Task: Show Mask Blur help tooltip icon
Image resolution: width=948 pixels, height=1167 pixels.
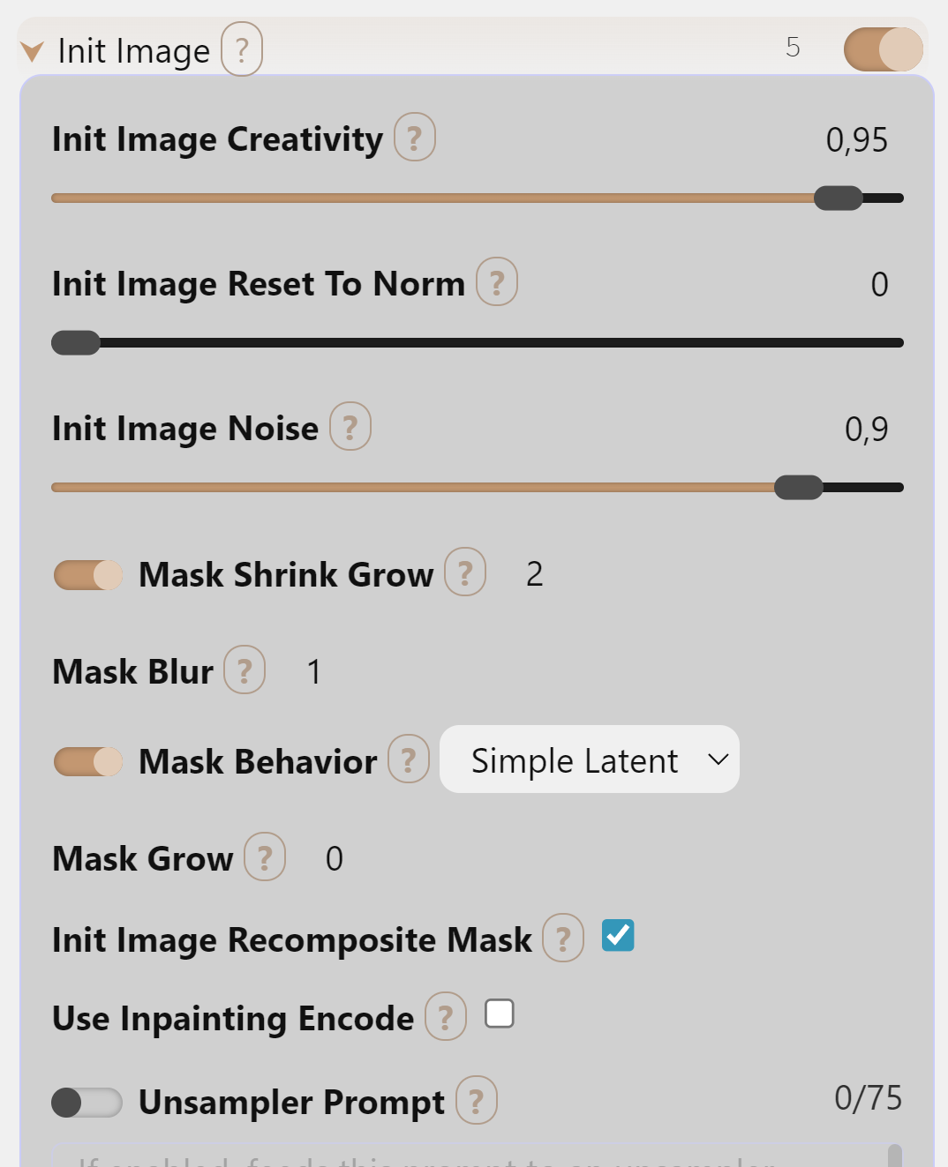Action: [x=244, y=670]
